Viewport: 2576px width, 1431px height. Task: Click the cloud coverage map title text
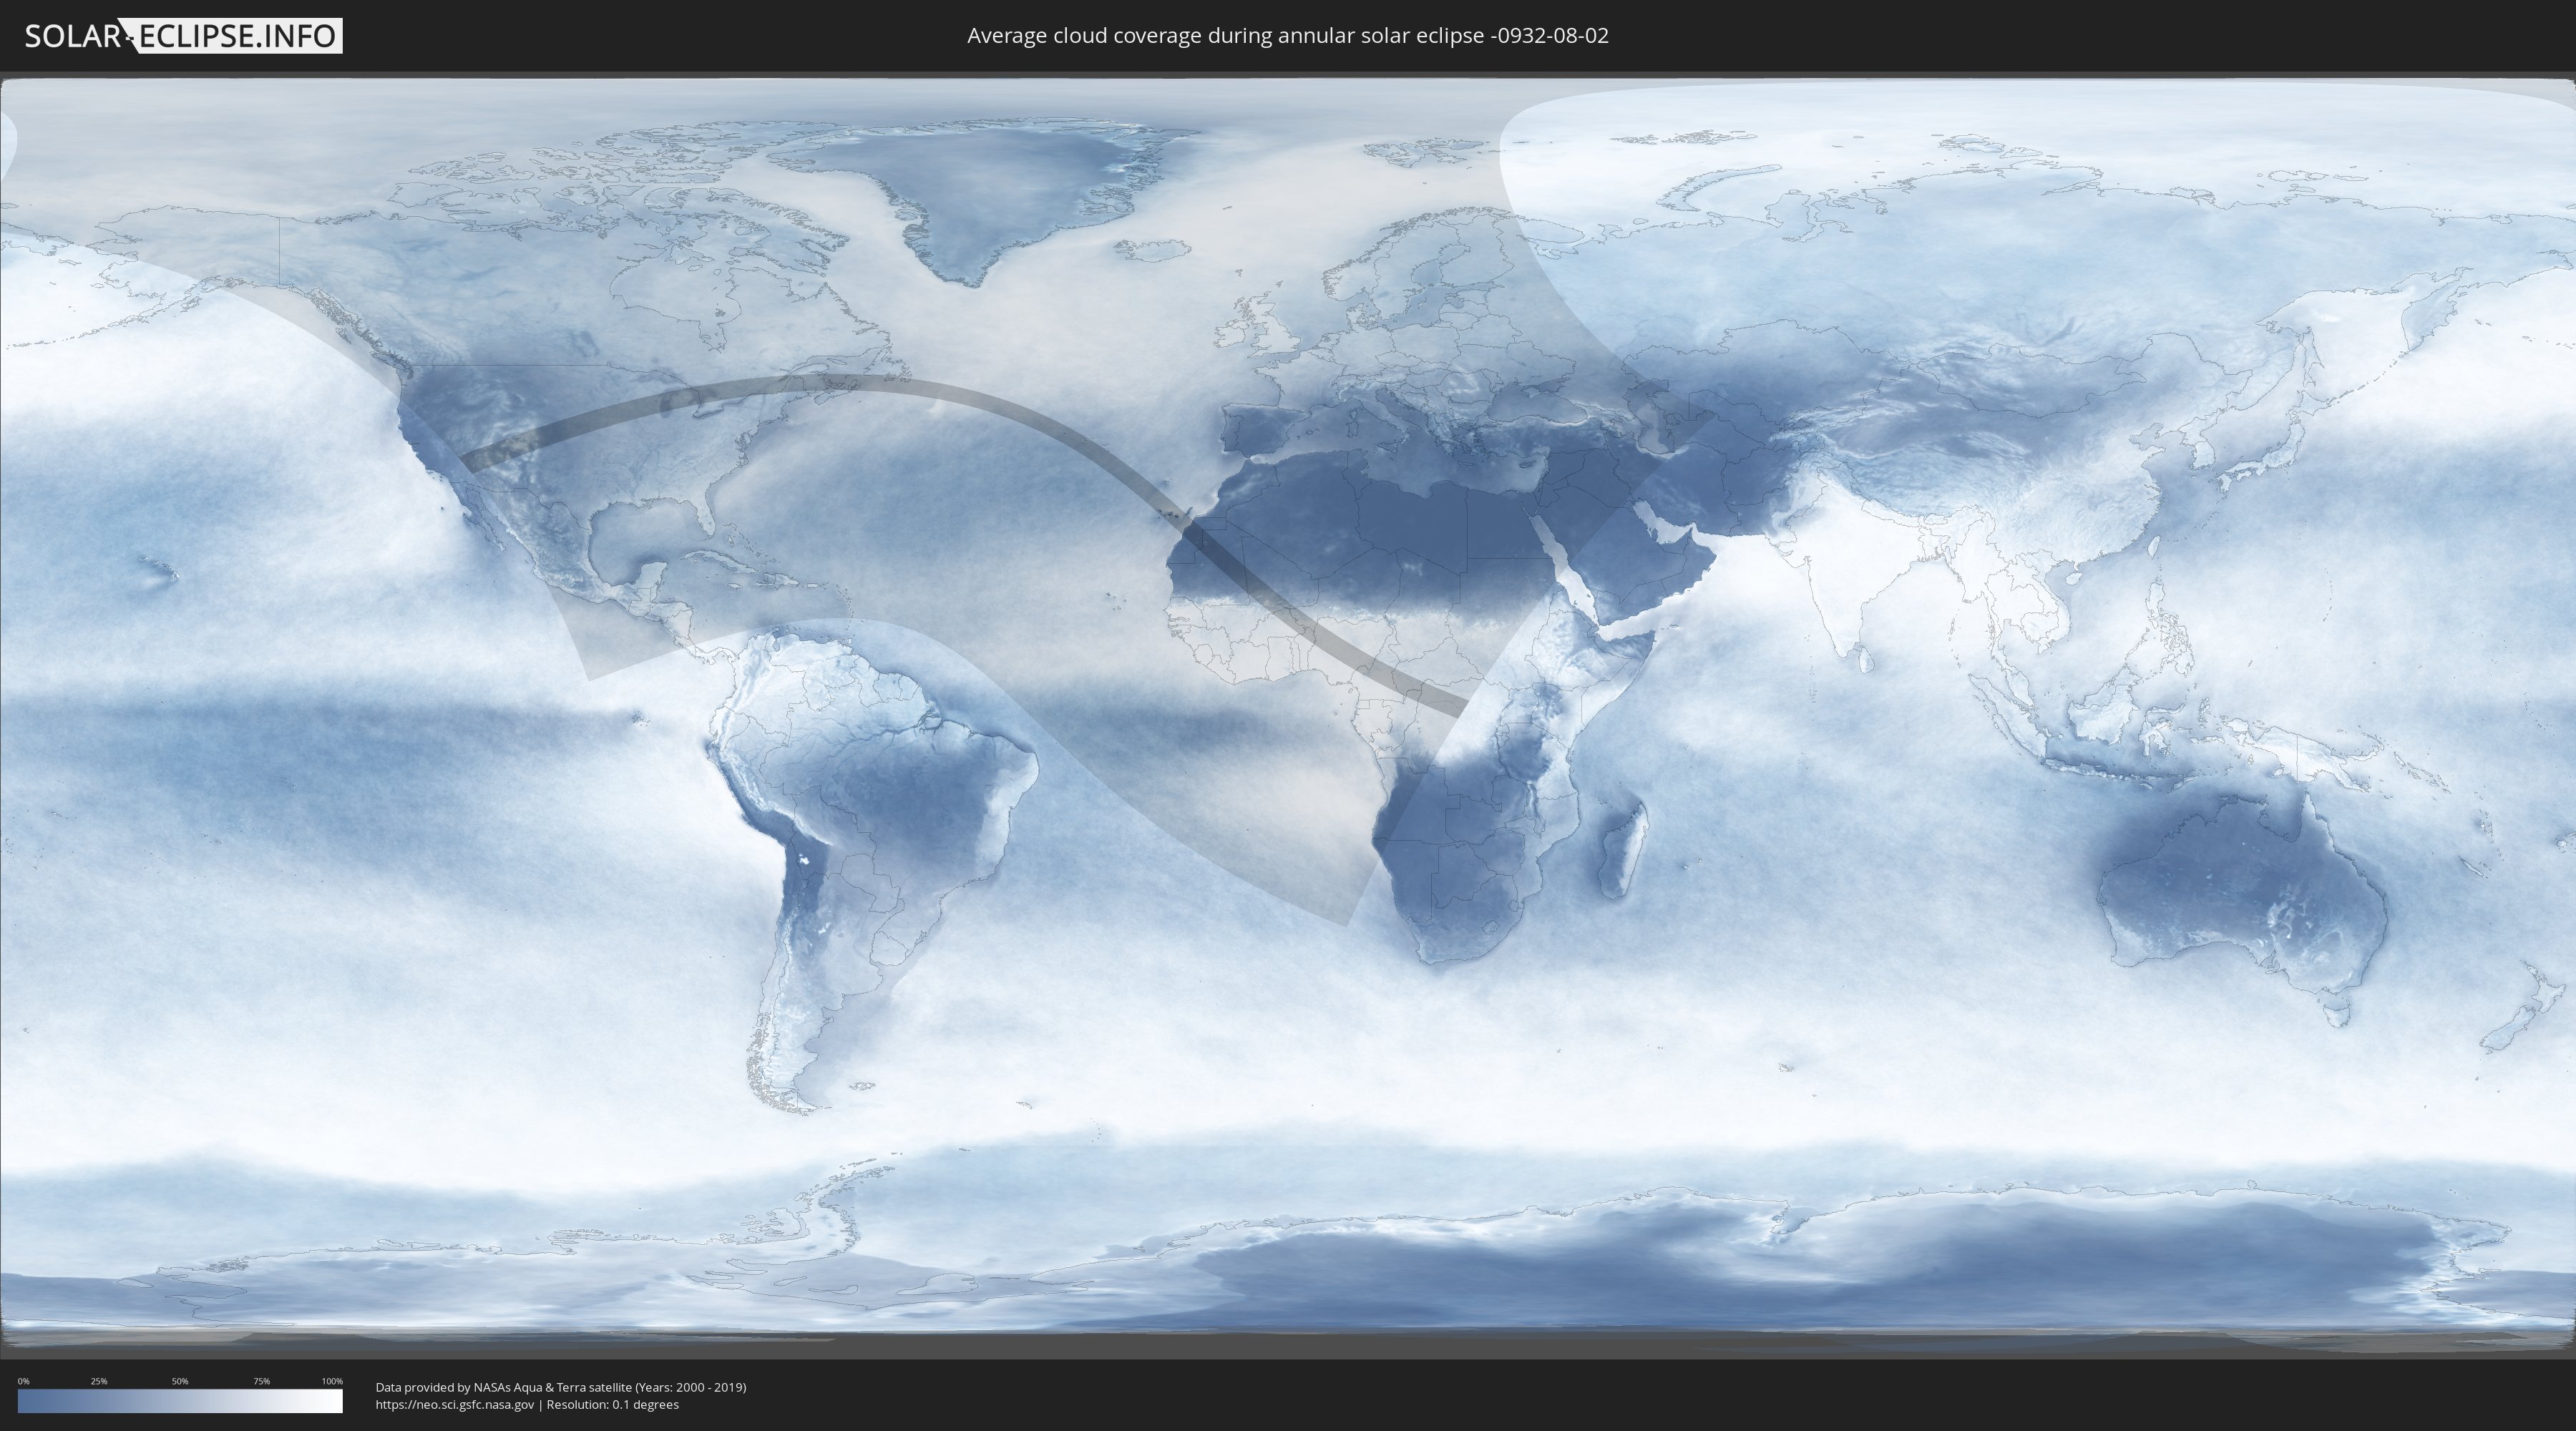point(1287,36)
